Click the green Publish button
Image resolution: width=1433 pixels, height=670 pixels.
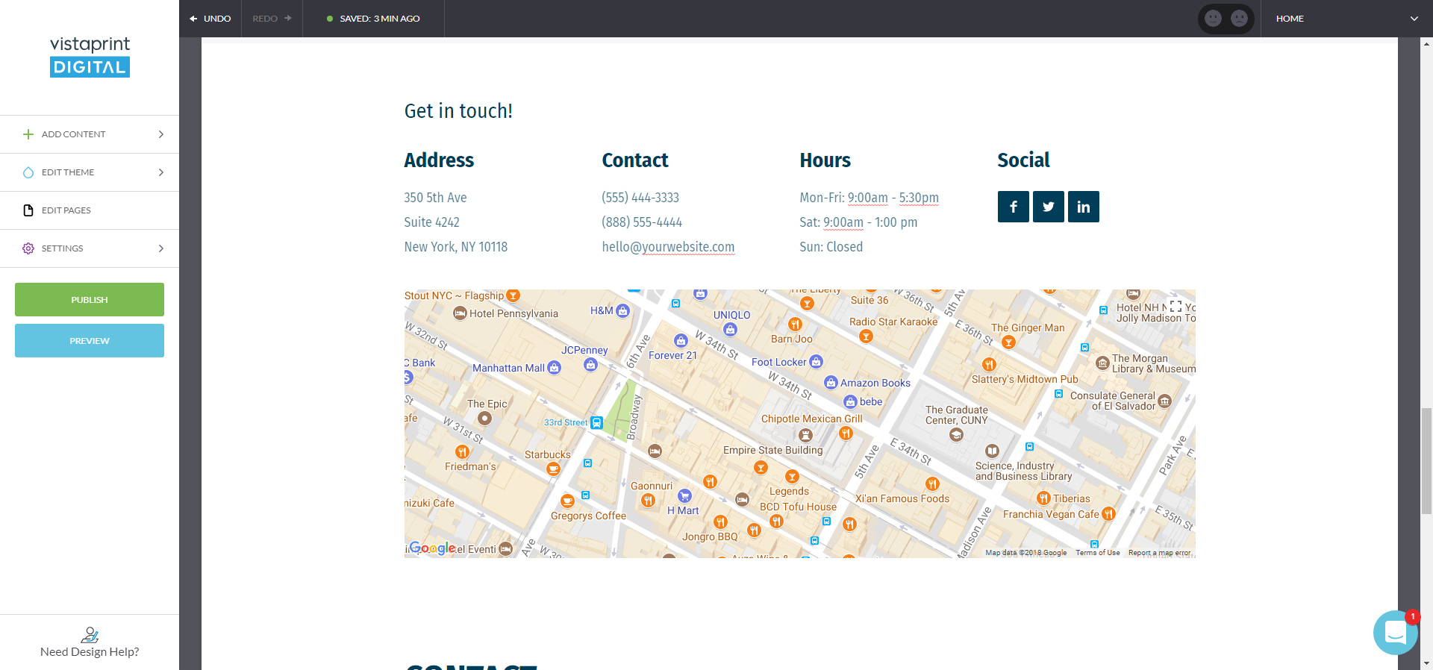[x=90, y=300]
